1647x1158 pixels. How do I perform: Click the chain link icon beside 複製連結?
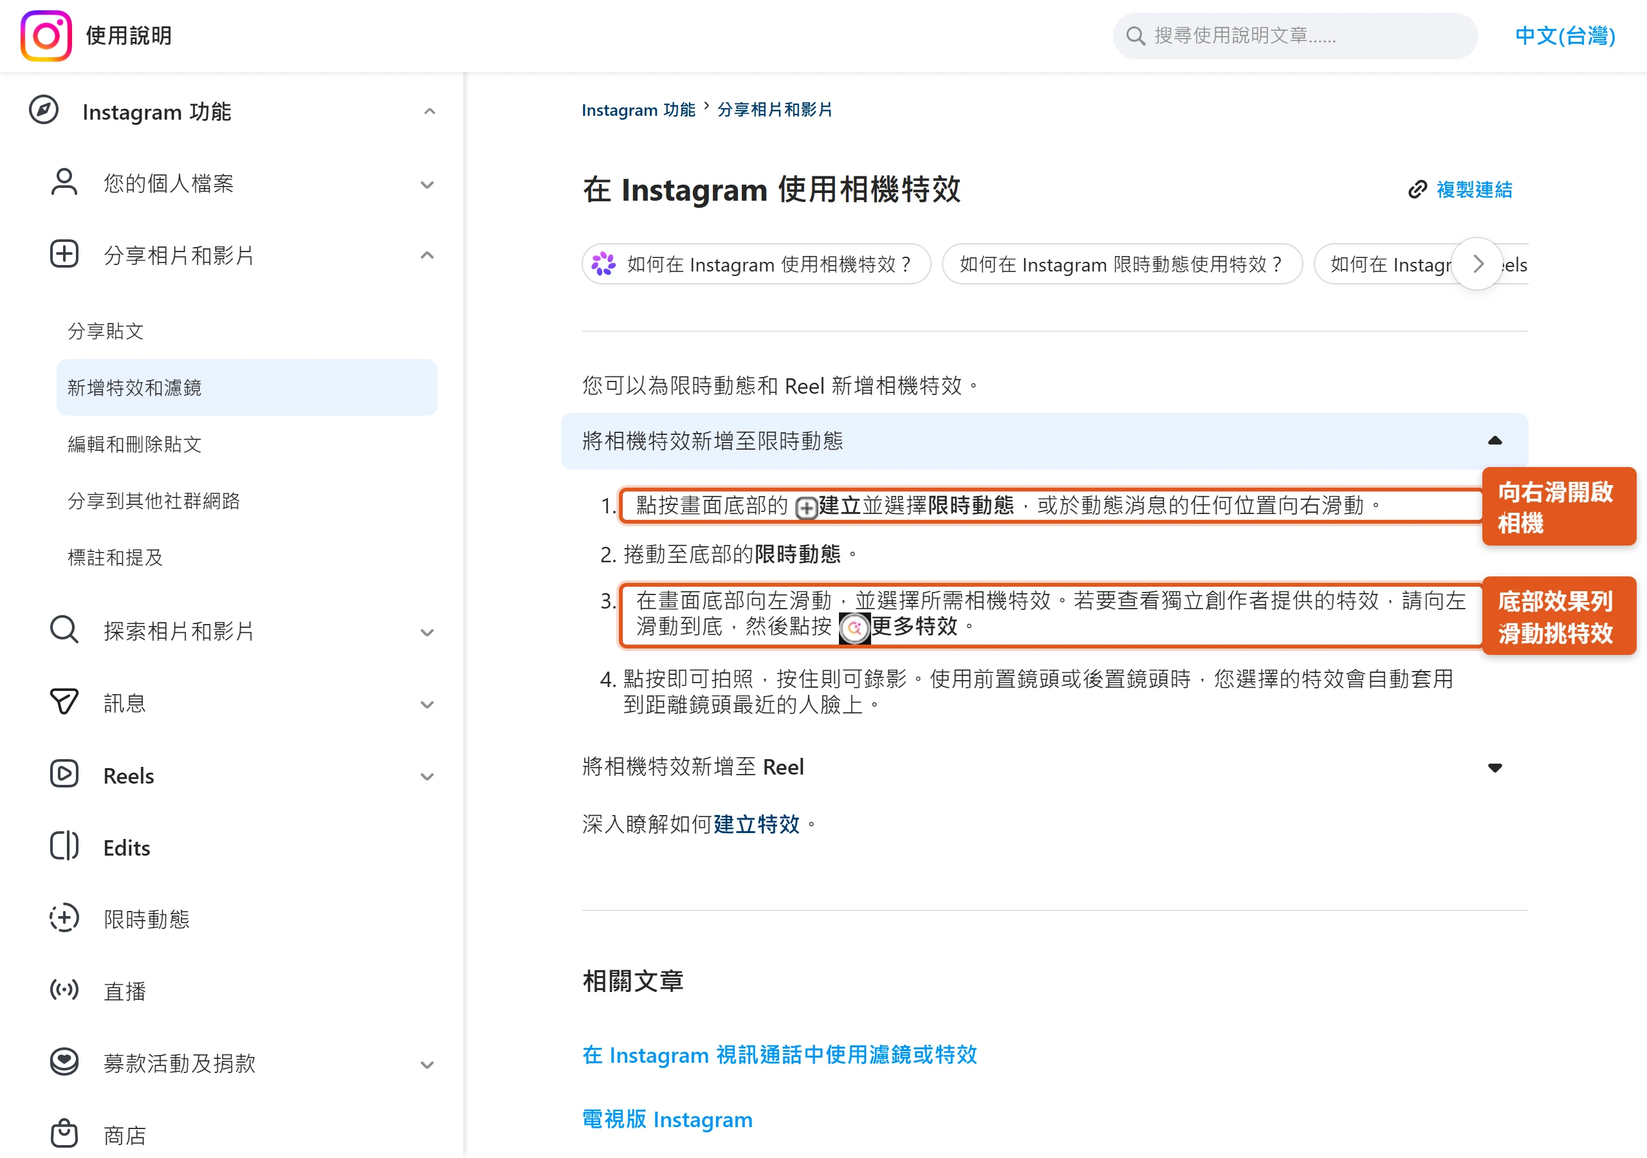coord(1417,189)
